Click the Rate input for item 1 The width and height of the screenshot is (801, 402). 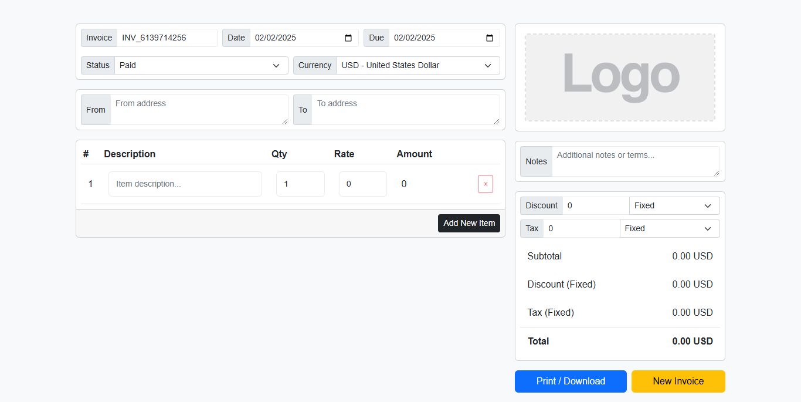[x=362, y=184]
